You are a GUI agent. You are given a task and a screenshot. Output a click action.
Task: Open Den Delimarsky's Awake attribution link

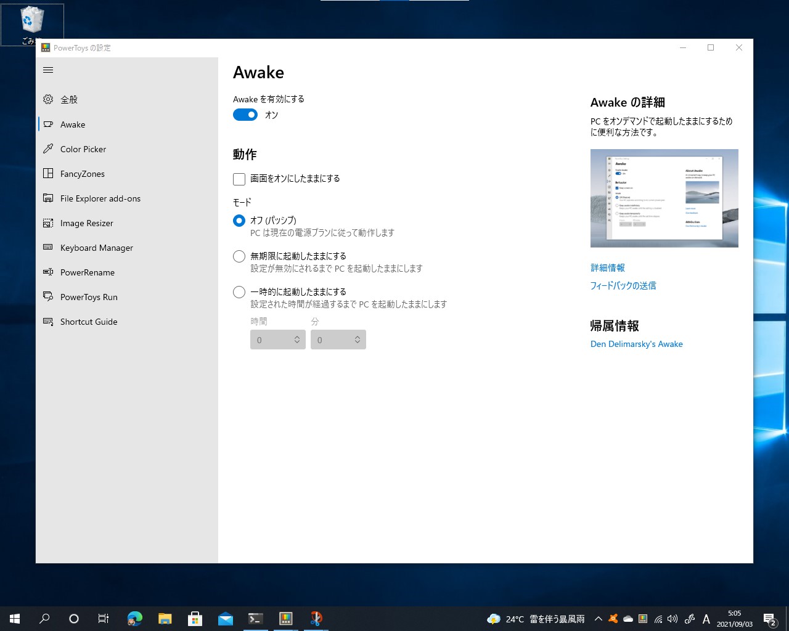pyautogui.click(x=637, y=344)
